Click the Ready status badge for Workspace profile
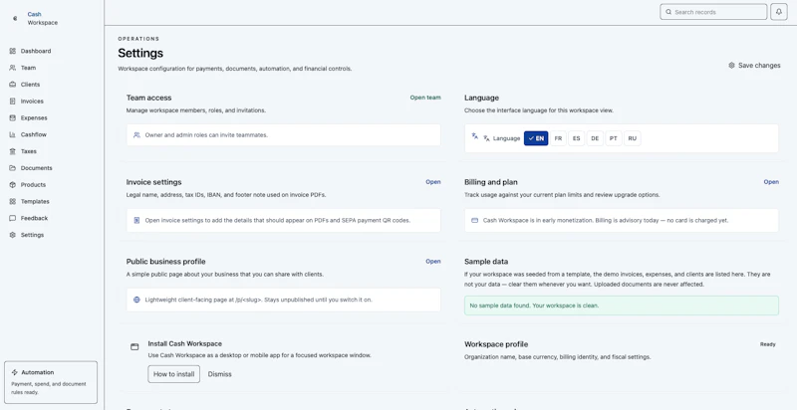Image resolution: width=797 pixels, height=410 pixels. coord(767,344)
